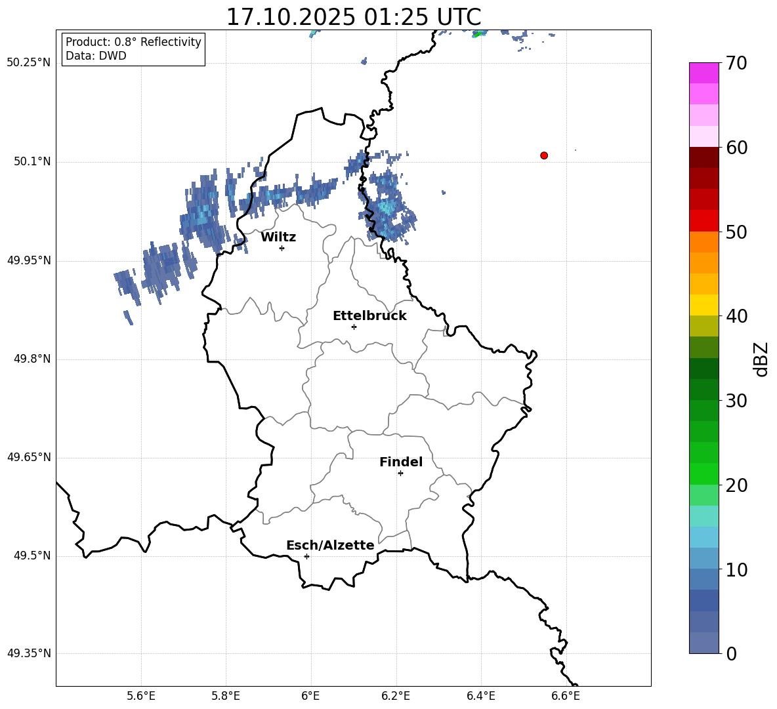777x709 pixels.
Task: Click the 6.6°E longitude label
Action: (566, 696)
